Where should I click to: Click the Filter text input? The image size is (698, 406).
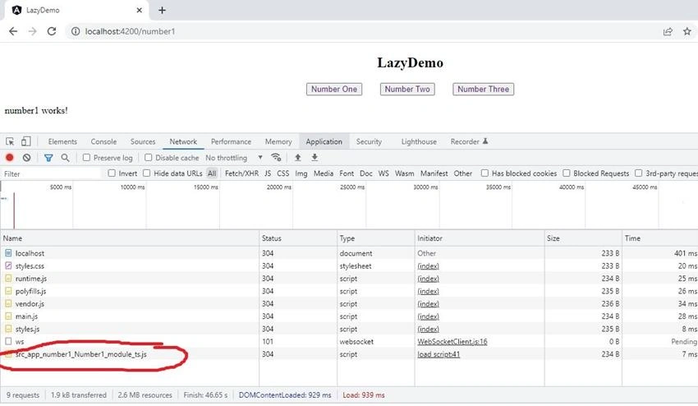tap(53, 173)
